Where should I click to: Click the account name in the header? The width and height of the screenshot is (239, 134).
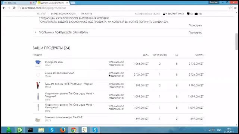[143, 14]
